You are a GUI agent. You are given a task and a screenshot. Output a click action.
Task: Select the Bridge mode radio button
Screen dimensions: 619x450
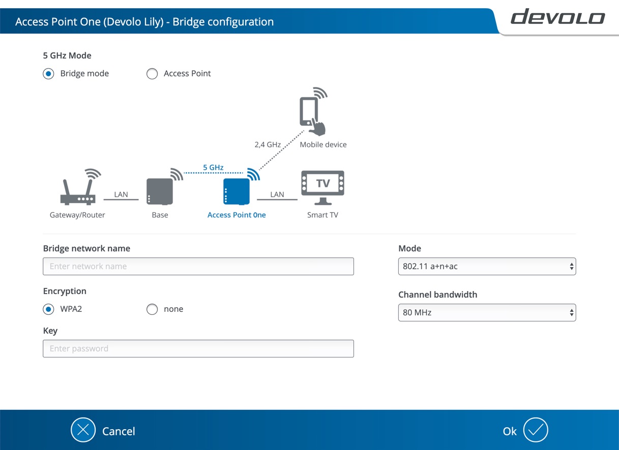pyautogui.click(x=49, y=74)
